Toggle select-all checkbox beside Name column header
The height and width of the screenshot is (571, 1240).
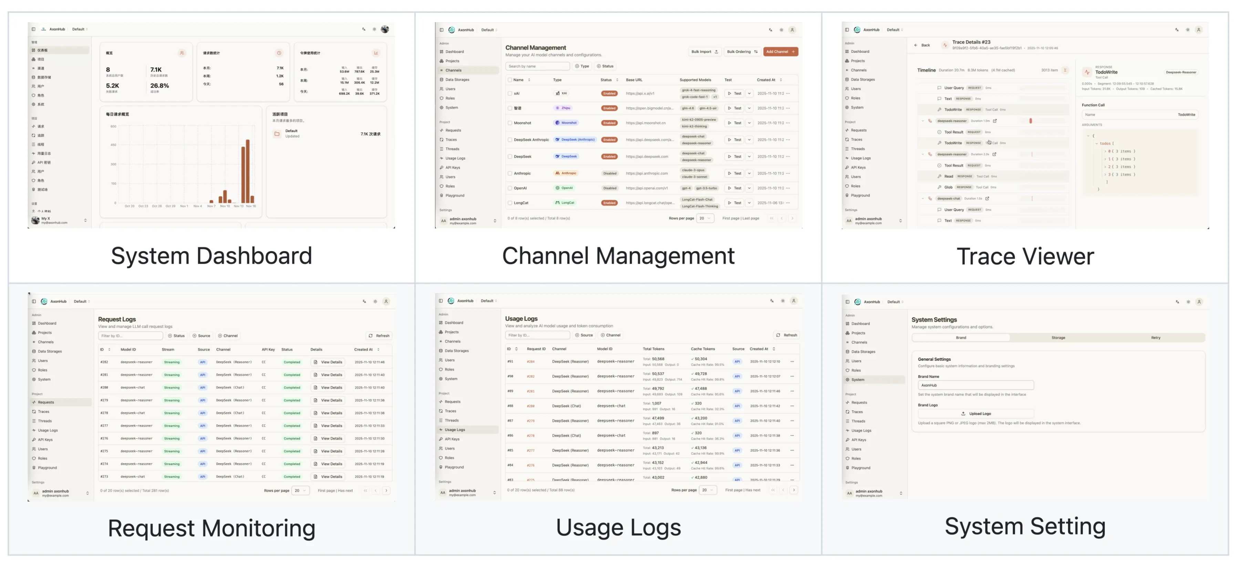[x=510, y=80]
